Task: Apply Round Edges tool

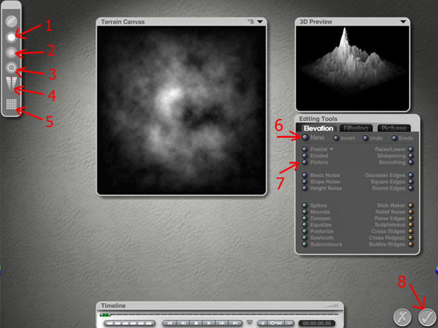Action: tap(411, 188)
